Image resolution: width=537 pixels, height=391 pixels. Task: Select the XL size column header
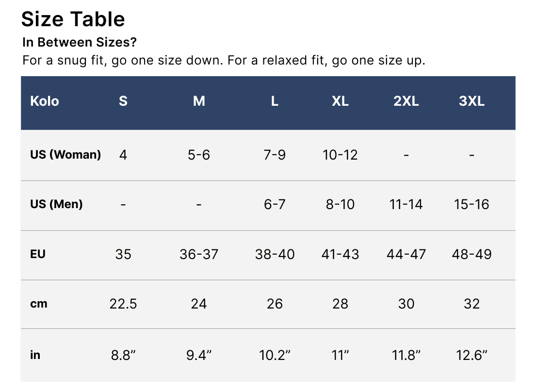coord(340,101)
